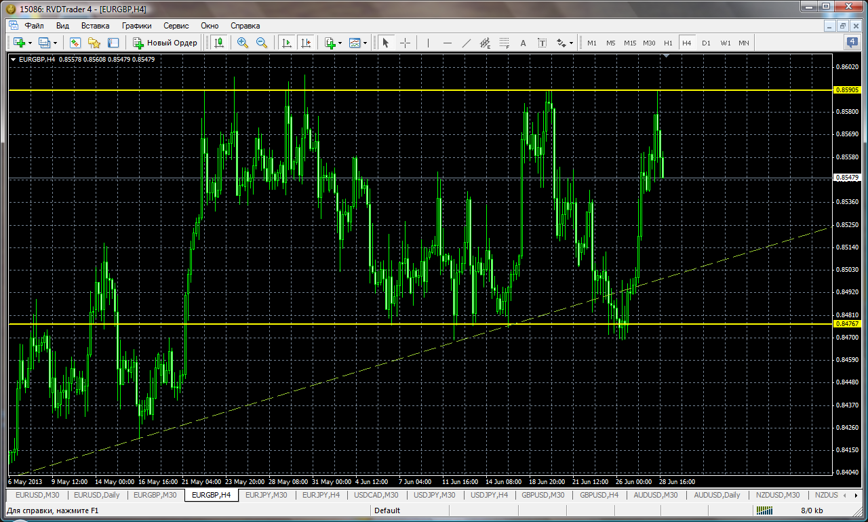Zoom out of the chart
The width and height of the screenshot is (868, 522).
pos(262,43)
